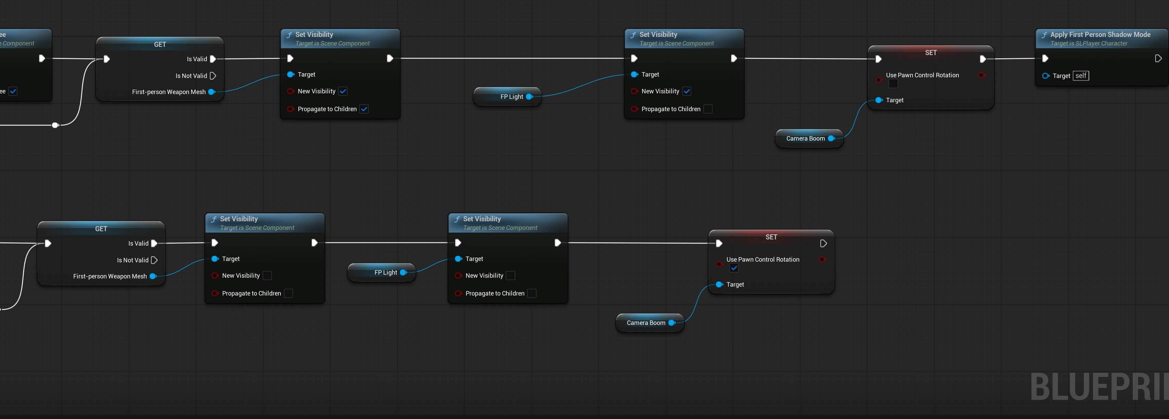1169x419 pixels.
Task: Uncheck Propagate to Children on upper weapon-mesh Set Visibility
Action: pos(364,109)
